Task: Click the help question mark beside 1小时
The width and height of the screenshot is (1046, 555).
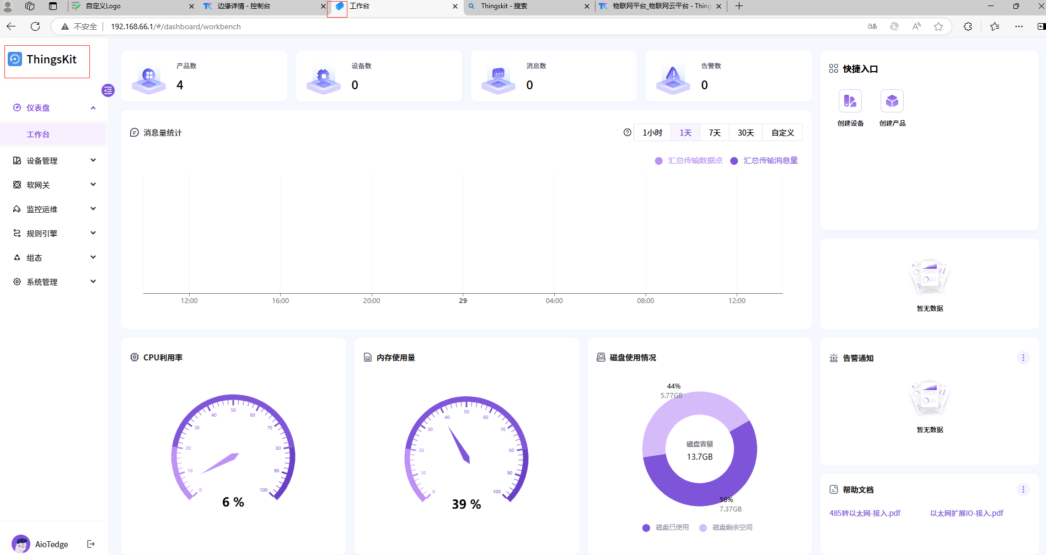Action: [x=627, y=133]
